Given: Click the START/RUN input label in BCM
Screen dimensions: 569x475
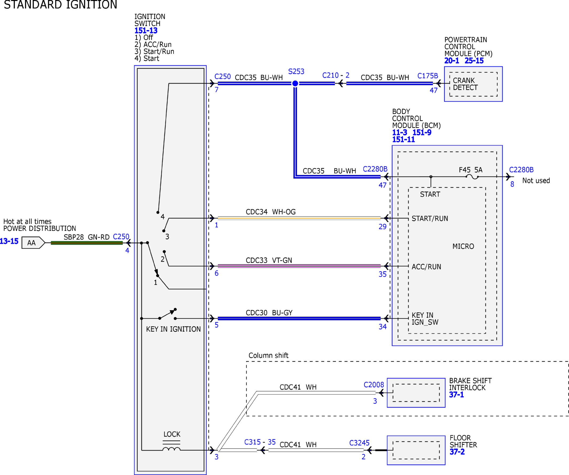Looking at the screenshot, I should pos(430,219).
